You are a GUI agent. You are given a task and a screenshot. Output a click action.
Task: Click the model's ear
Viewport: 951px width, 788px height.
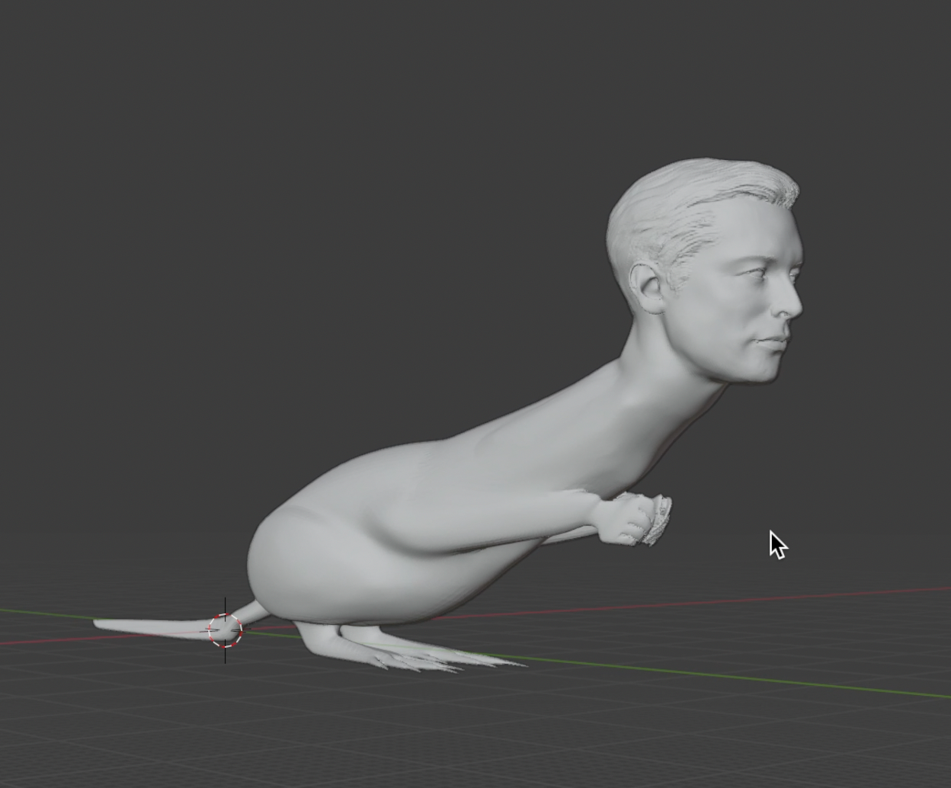click(648, 288)
